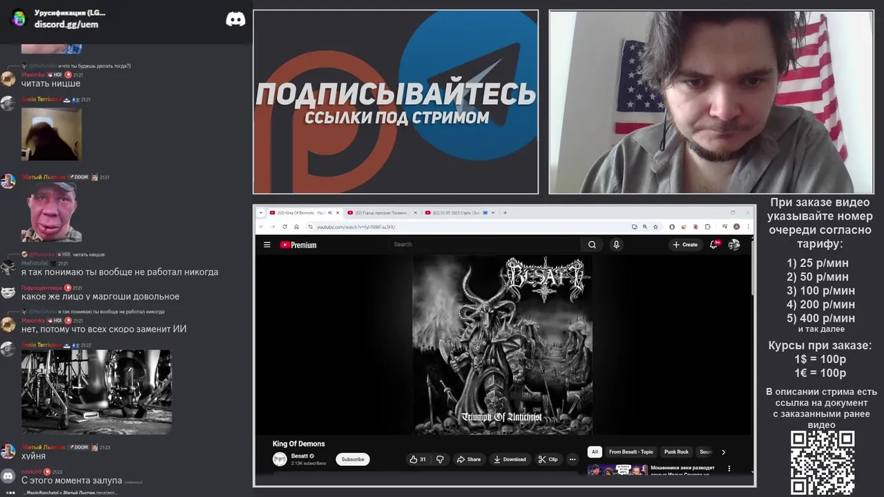Open the Chrome three-dot menu
The image size is (884, 497).
[747, 226]
